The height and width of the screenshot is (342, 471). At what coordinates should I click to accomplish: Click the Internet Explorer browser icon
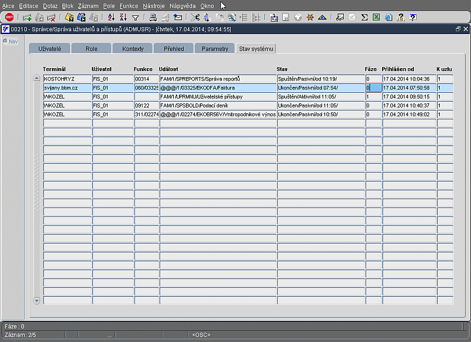(389, 18)
